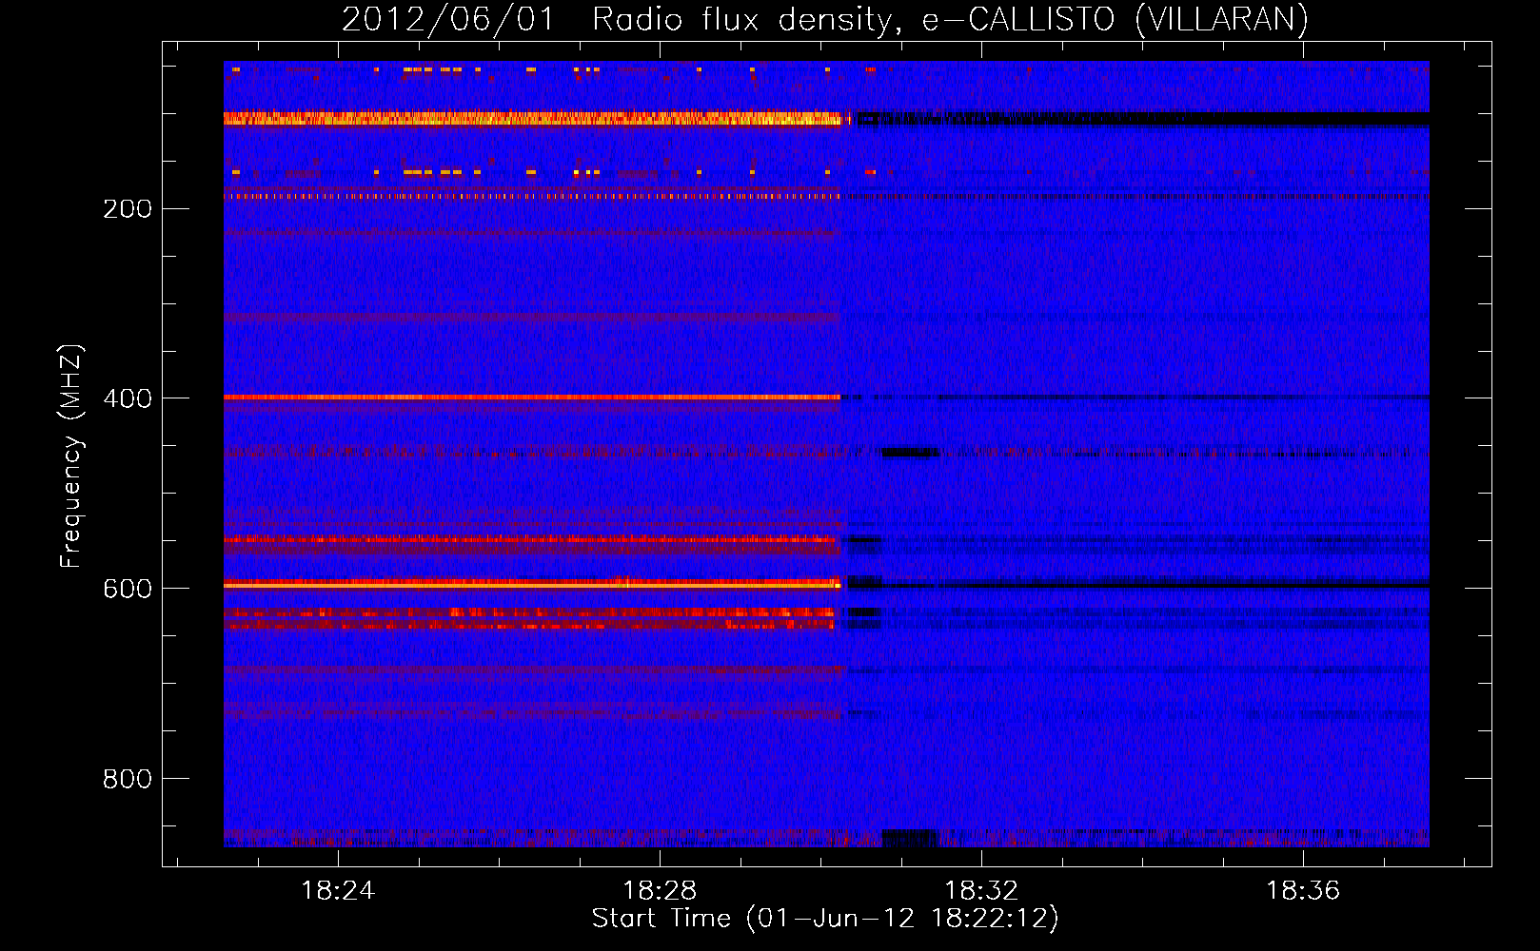The height and width of the screenshot is (951, 1540).
Task: Click the black dropout patch near 470 MHz
Action: tap(910, 453)
